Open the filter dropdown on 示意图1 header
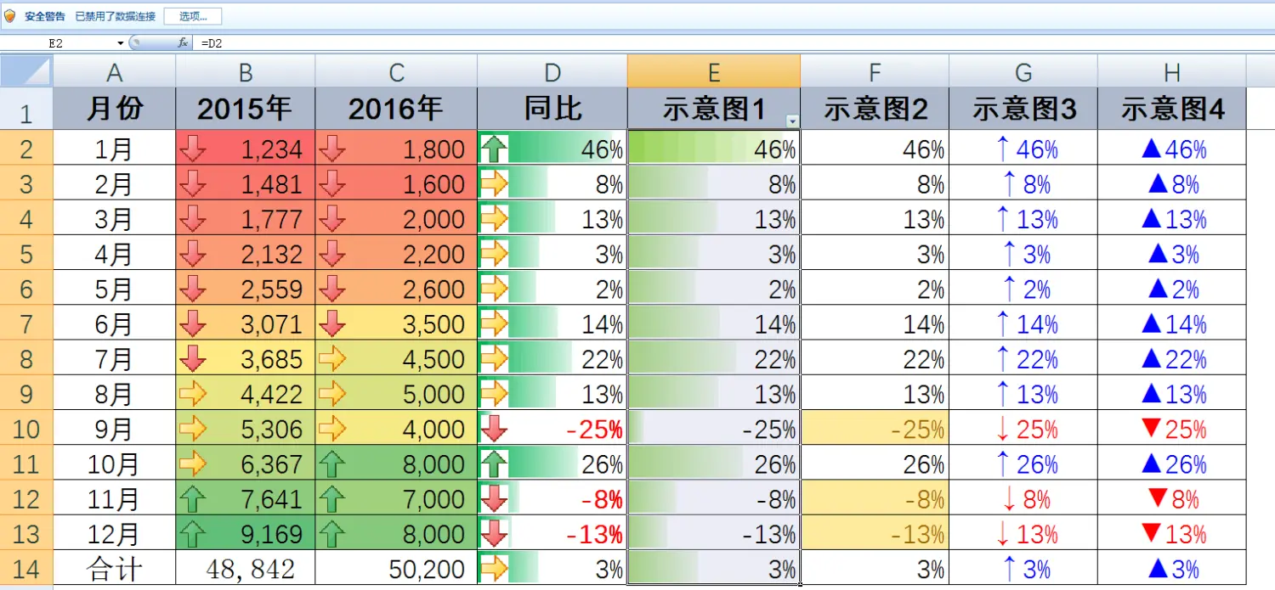1275x590 pixels. pos(792,121)
